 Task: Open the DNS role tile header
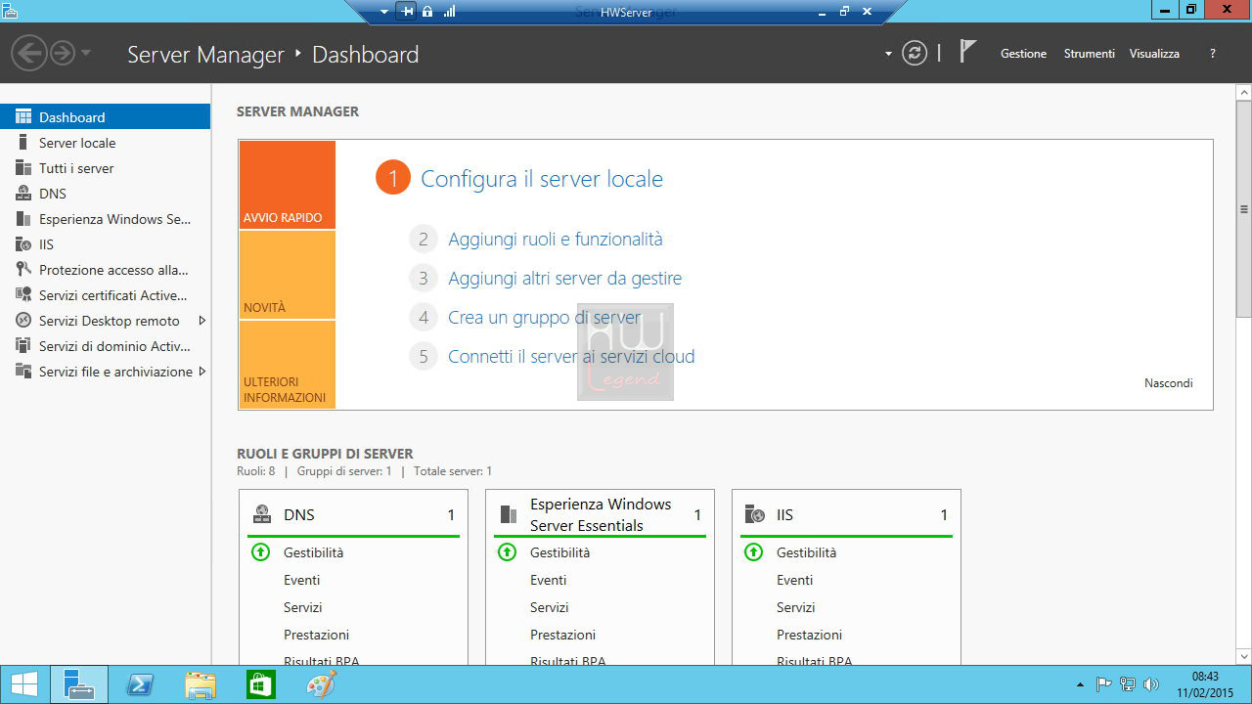[353, 514]
